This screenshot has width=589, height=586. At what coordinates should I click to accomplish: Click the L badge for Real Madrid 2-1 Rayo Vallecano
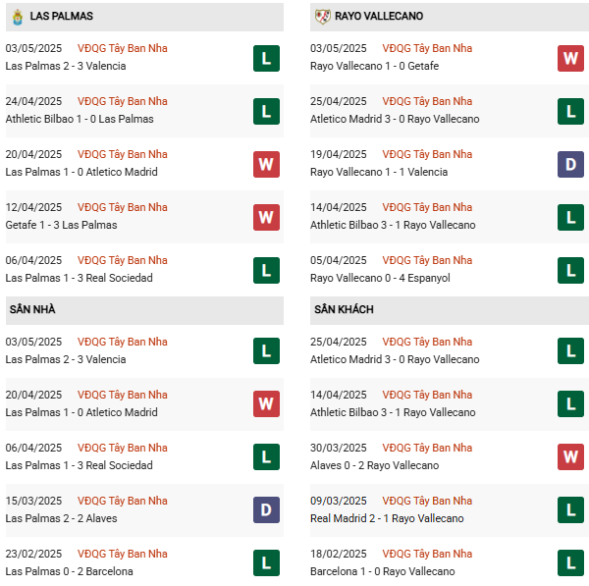click(x=570, y=510)
